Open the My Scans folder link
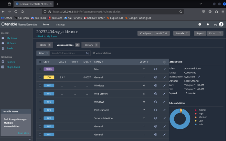The image size is (226, 141). (x=12, y=38)
